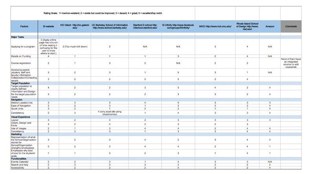This screenshot has width=311, height=174.
Task: Open the MHCI hcii.cmu.edu link
Action: [215, 26]
